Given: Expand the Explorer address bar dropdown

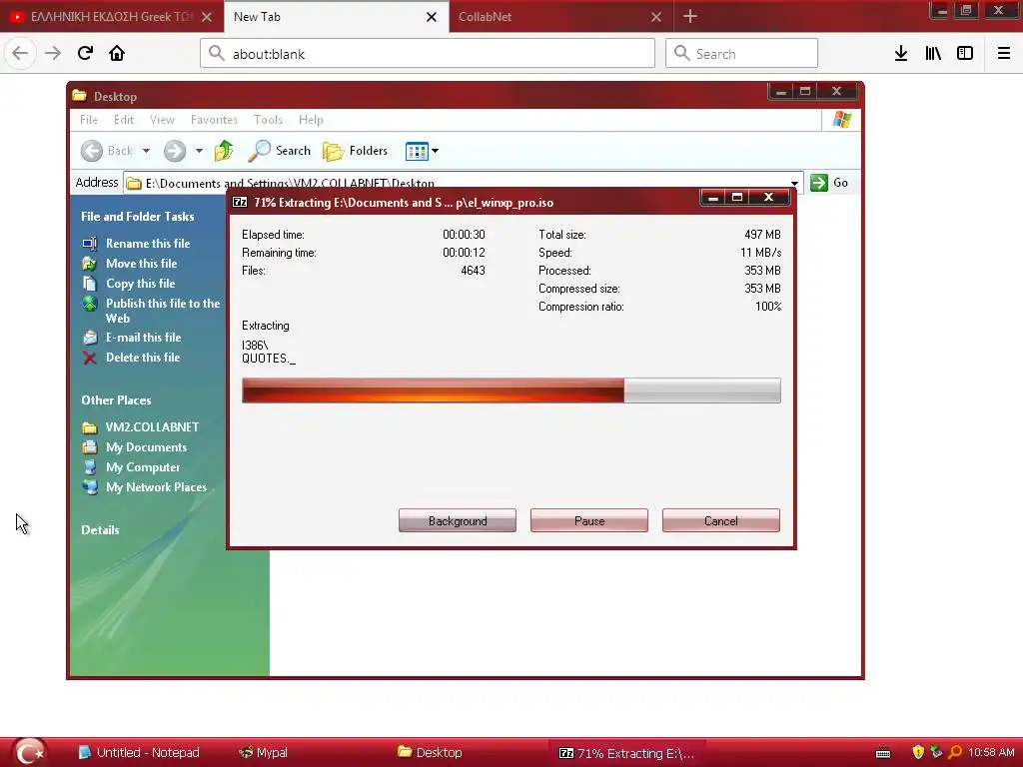Looking at the screenshot, I should click(794, 184).
